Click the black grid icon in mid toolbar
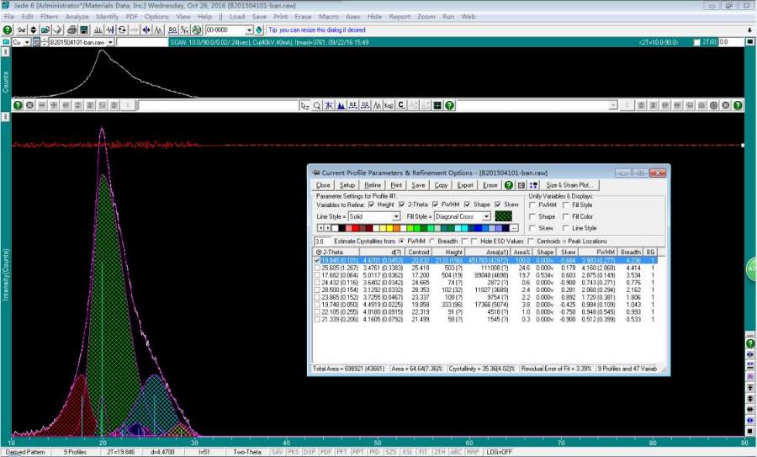This screenshot has height=457, width=757. pos(437,105)
